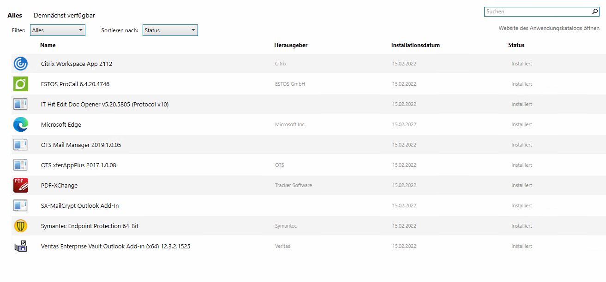Click publisher Symantec

[x=286, y=226]
